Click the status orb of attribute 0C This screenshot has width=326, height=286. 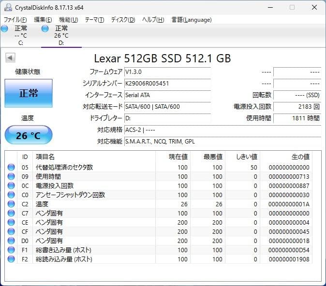point(11,186)
